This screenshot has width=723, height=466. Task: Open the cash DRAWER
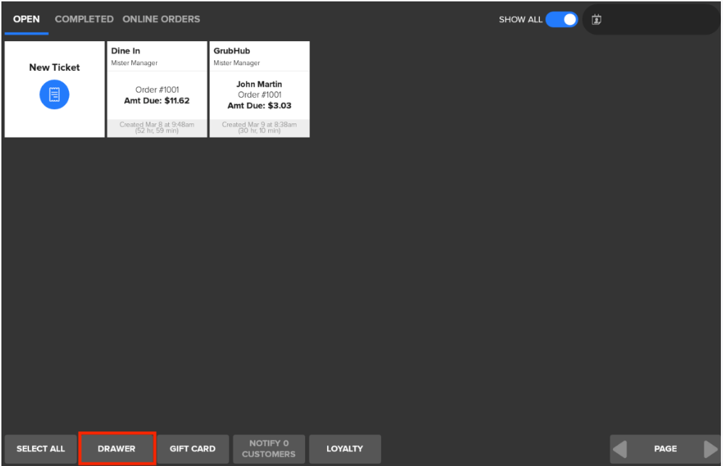click(116, 448)
